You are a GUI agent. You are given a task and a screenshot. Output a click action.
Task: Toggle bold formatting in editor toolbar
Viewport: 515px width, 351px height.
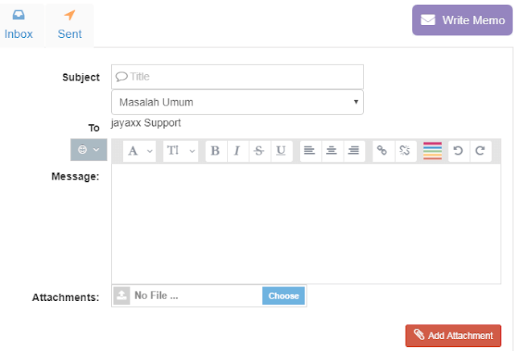[x=216, y=151]
